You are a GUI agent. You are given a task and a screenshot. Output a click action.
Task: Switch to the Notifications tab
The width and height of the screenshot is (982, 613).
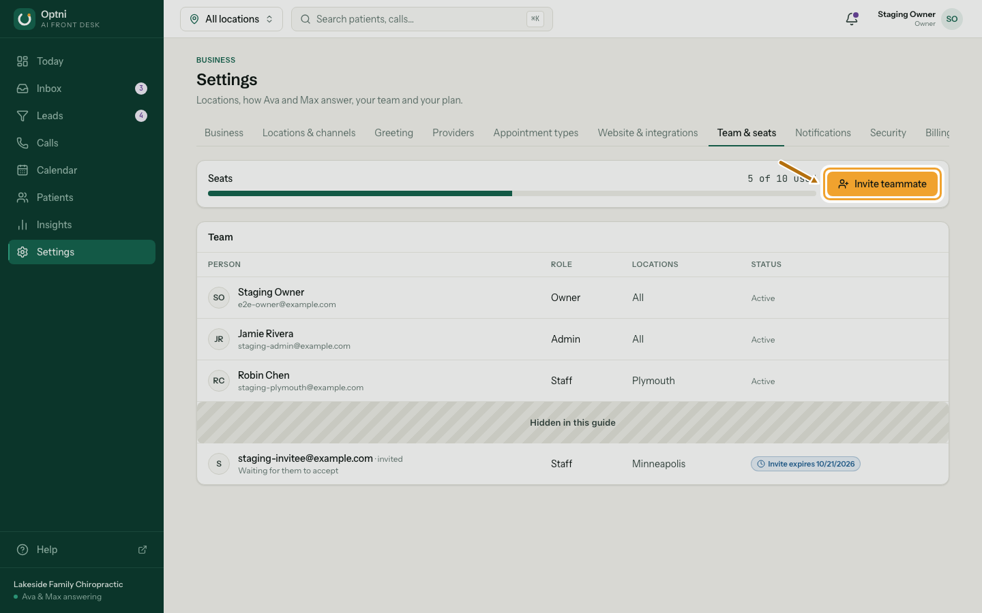coord(823,133)
